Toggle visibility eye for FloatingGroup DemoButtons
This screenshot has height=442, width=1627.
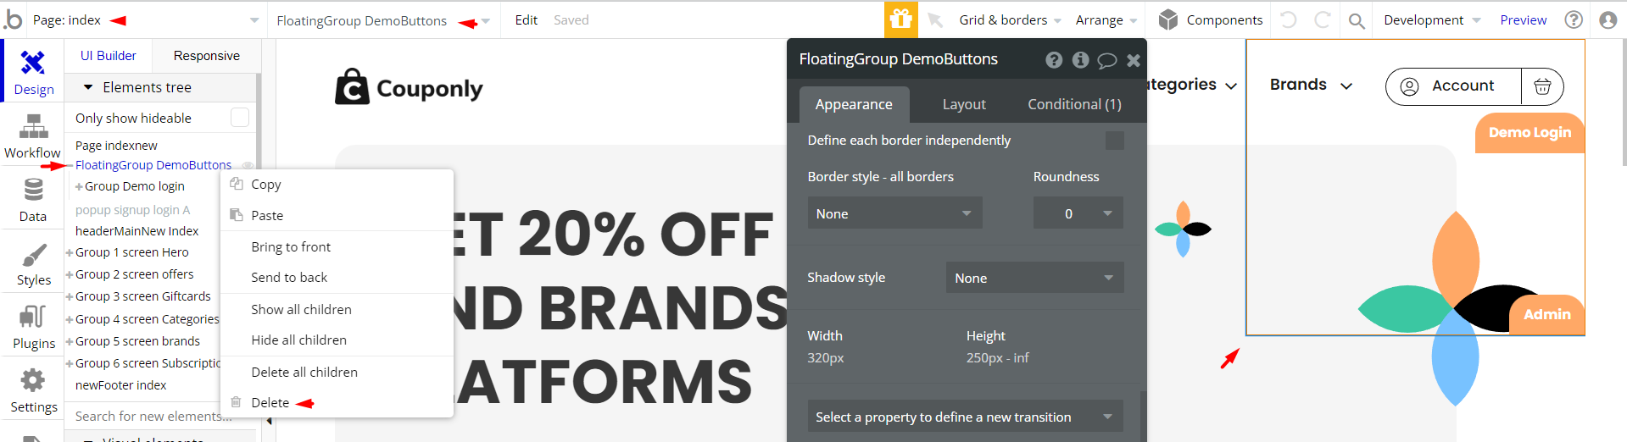point(247,165)
